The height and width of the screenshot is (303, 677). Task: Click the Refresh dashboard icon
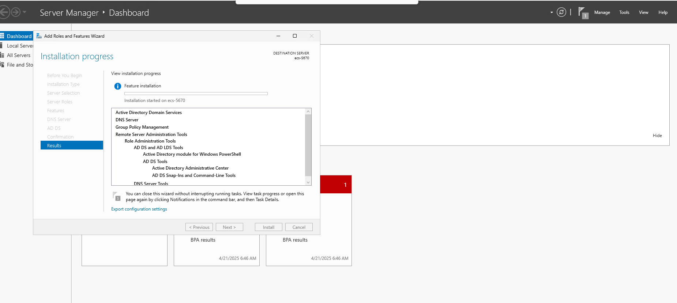561,12
